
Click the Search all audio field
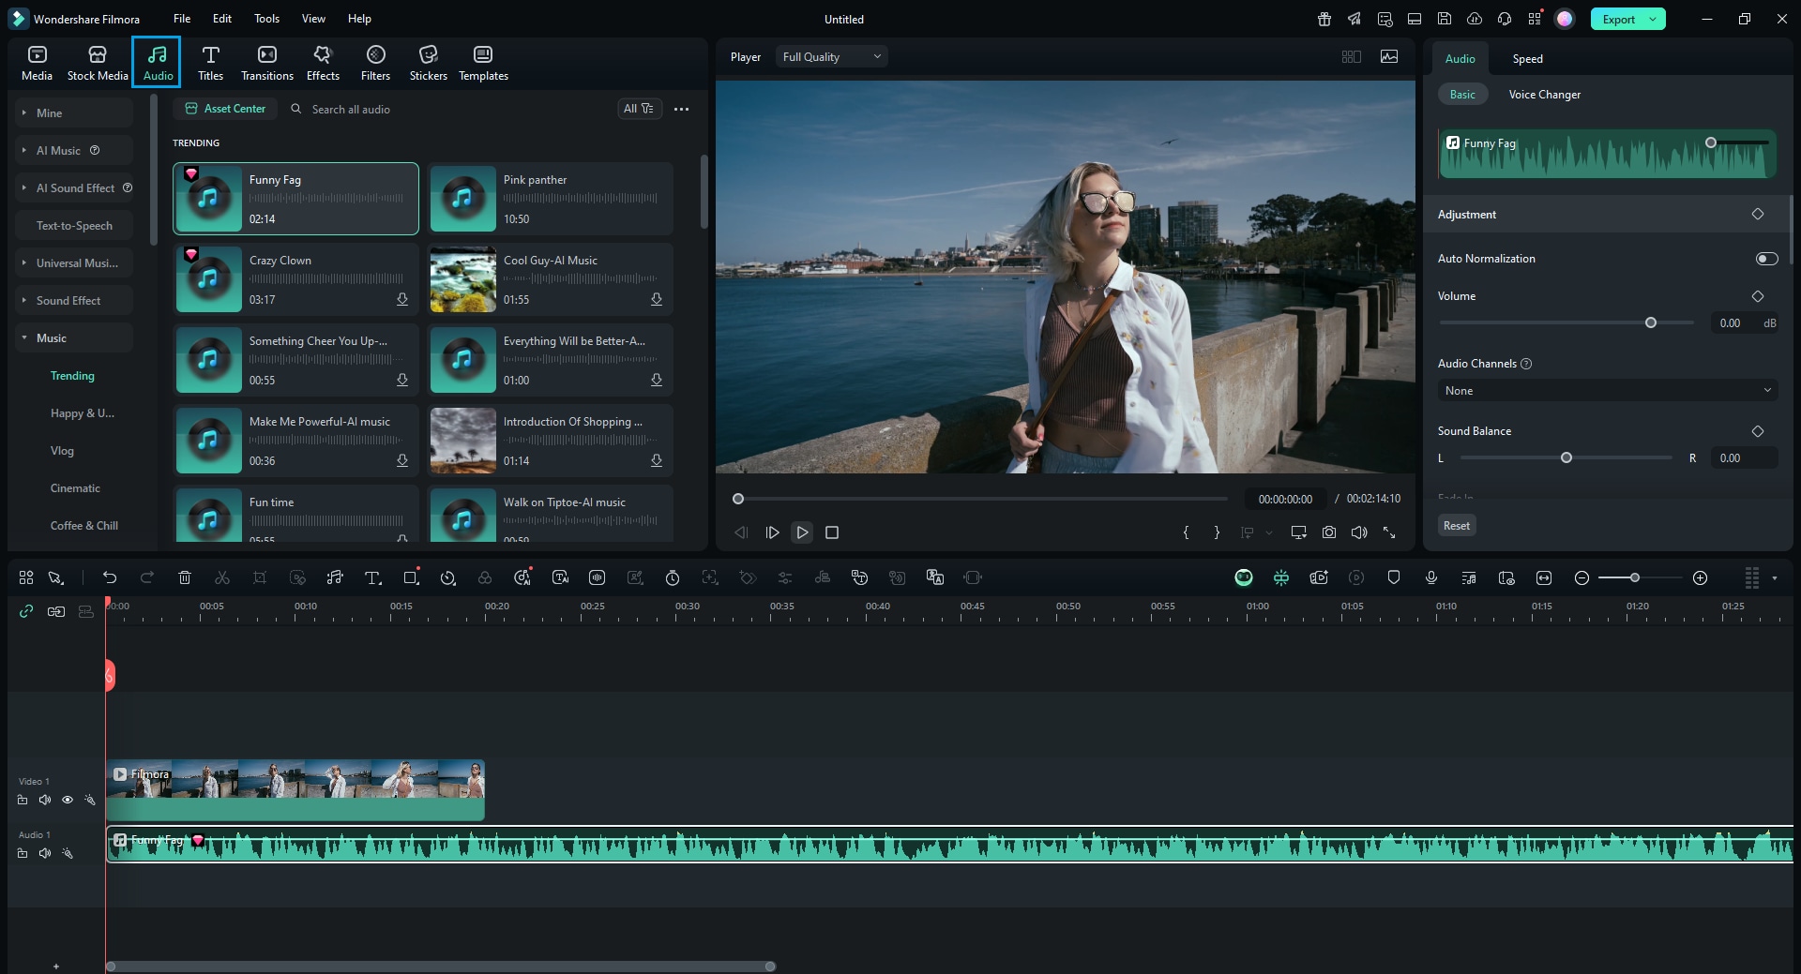tap(450, 109)
